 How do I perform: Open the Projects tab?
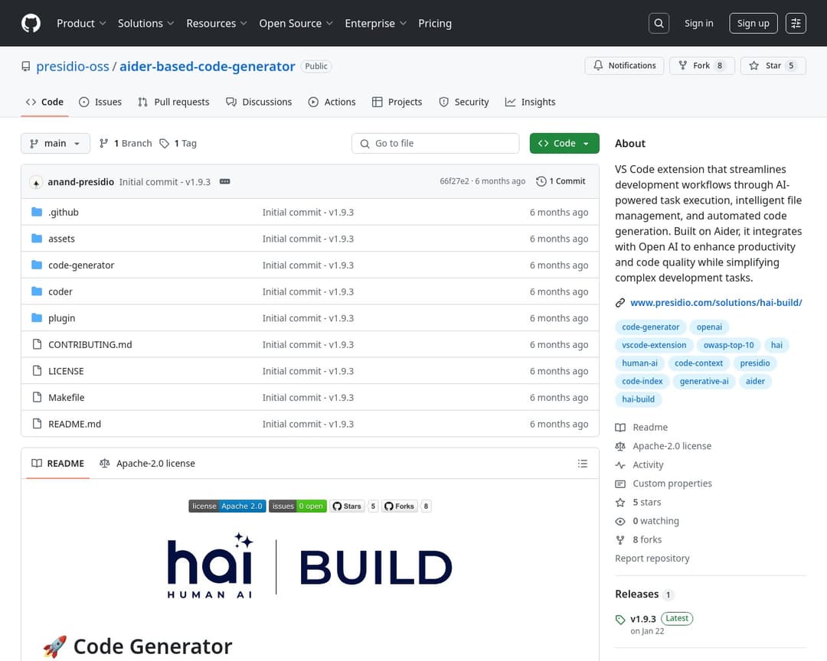(x=397, y=102)
